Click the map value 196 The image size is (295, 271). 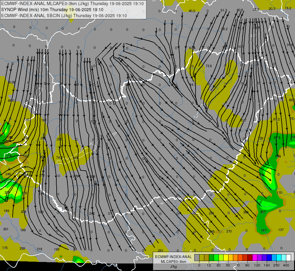[x=23, y=230]
